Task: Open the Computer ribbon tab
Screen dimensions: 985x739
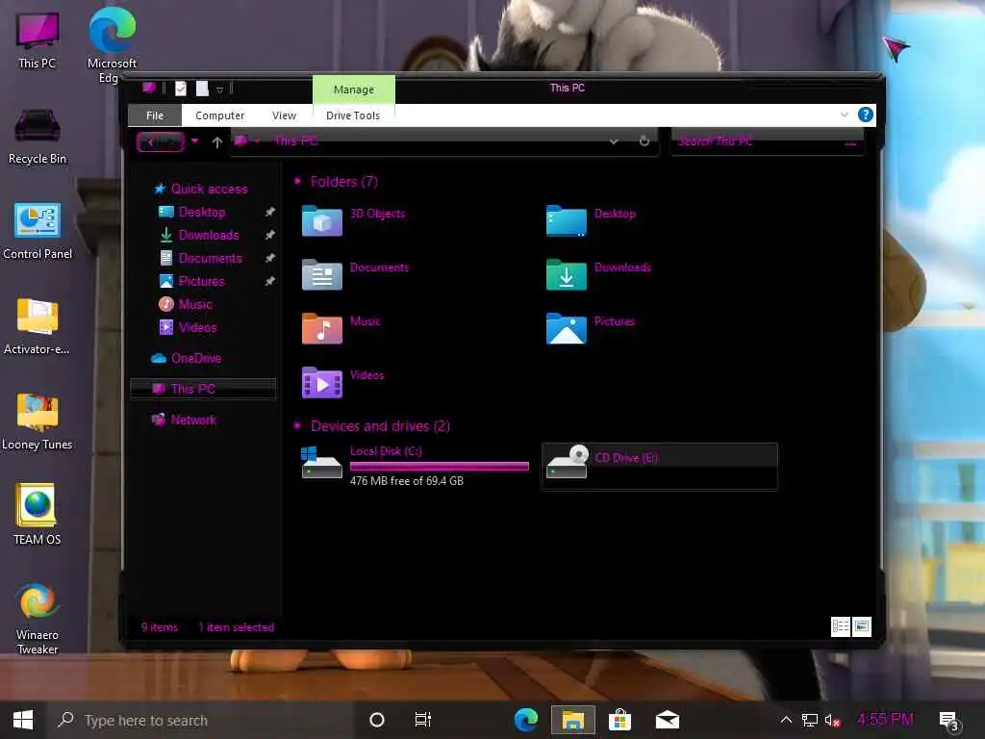Action: 220,115
